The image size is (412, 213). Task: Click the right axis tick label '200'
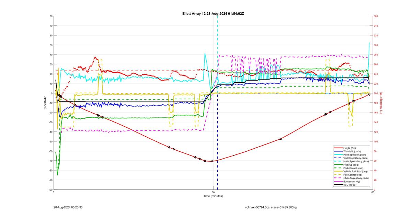(x=376, y=93)
